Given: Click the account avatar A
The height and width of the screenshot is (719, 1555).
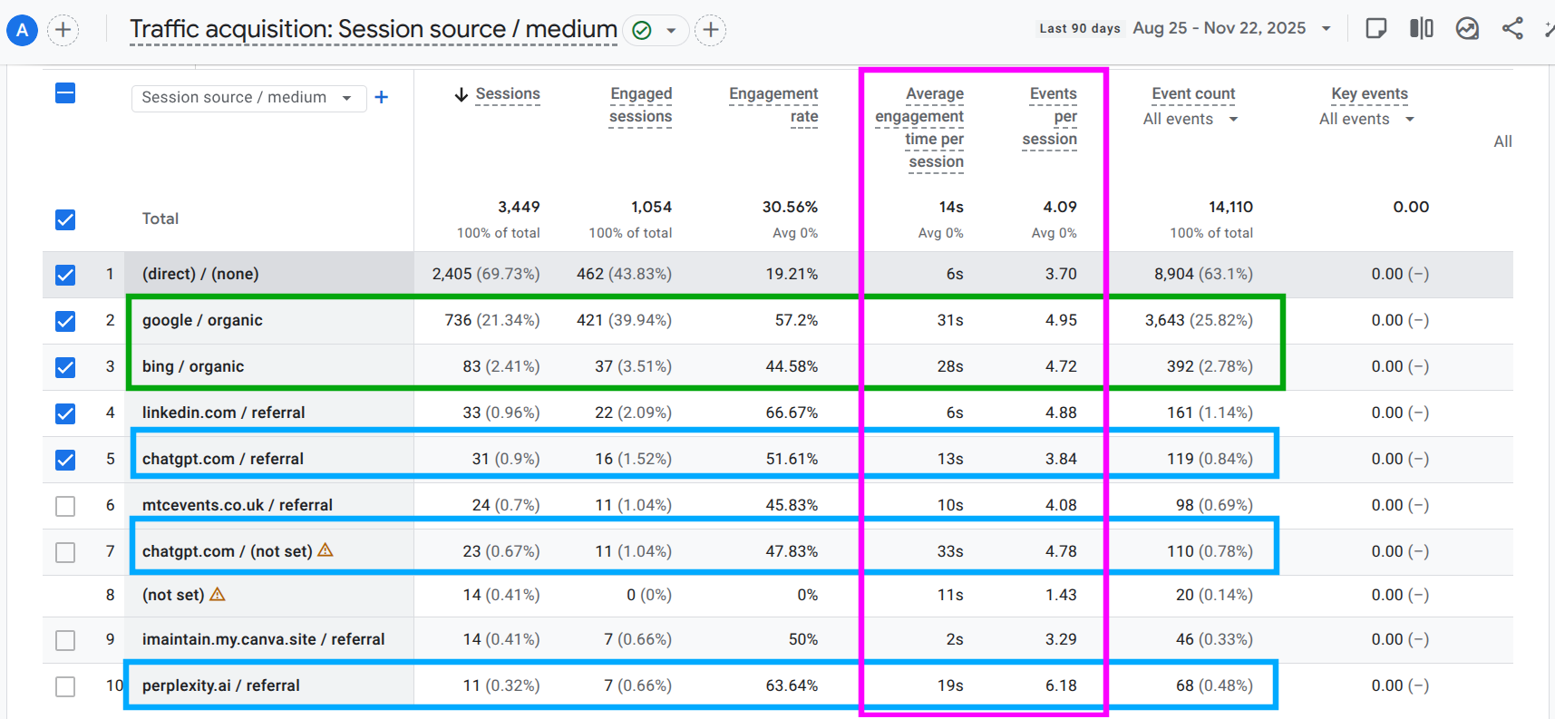Looking at the screenshot, I should coord(22,31).
